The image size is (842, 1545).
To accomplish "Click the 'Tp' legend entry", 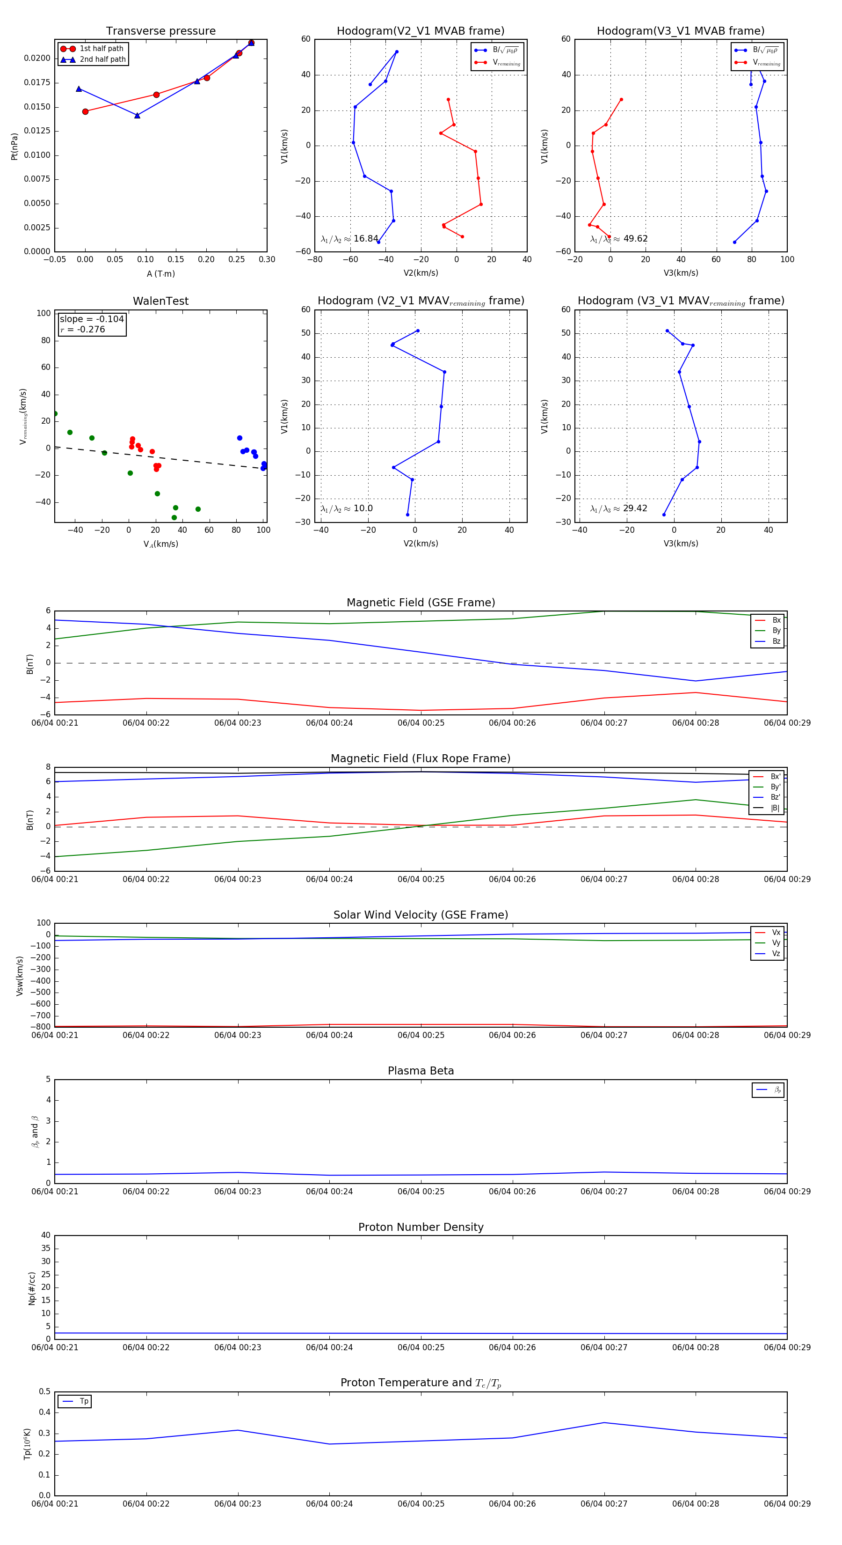I will pos(75,1401).
